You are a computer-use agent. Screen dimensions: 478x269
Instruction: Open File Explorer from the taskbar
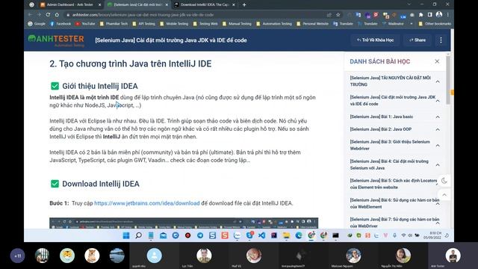286,235
